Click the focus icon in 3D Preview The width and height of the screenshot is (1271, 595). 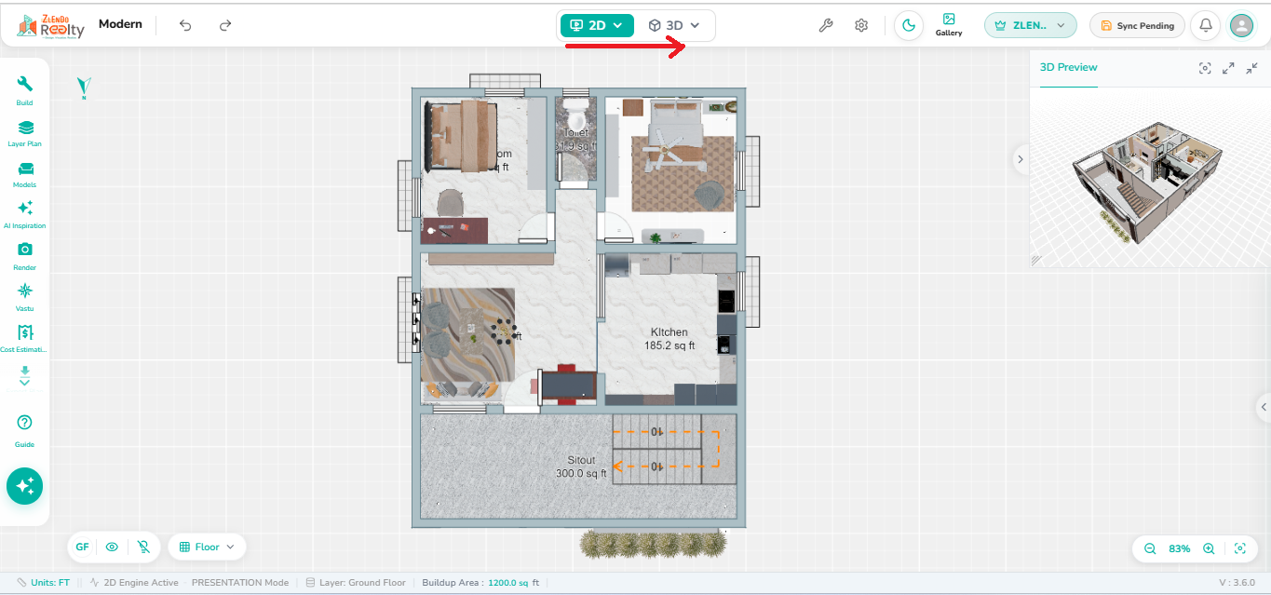coord(1205,68)
